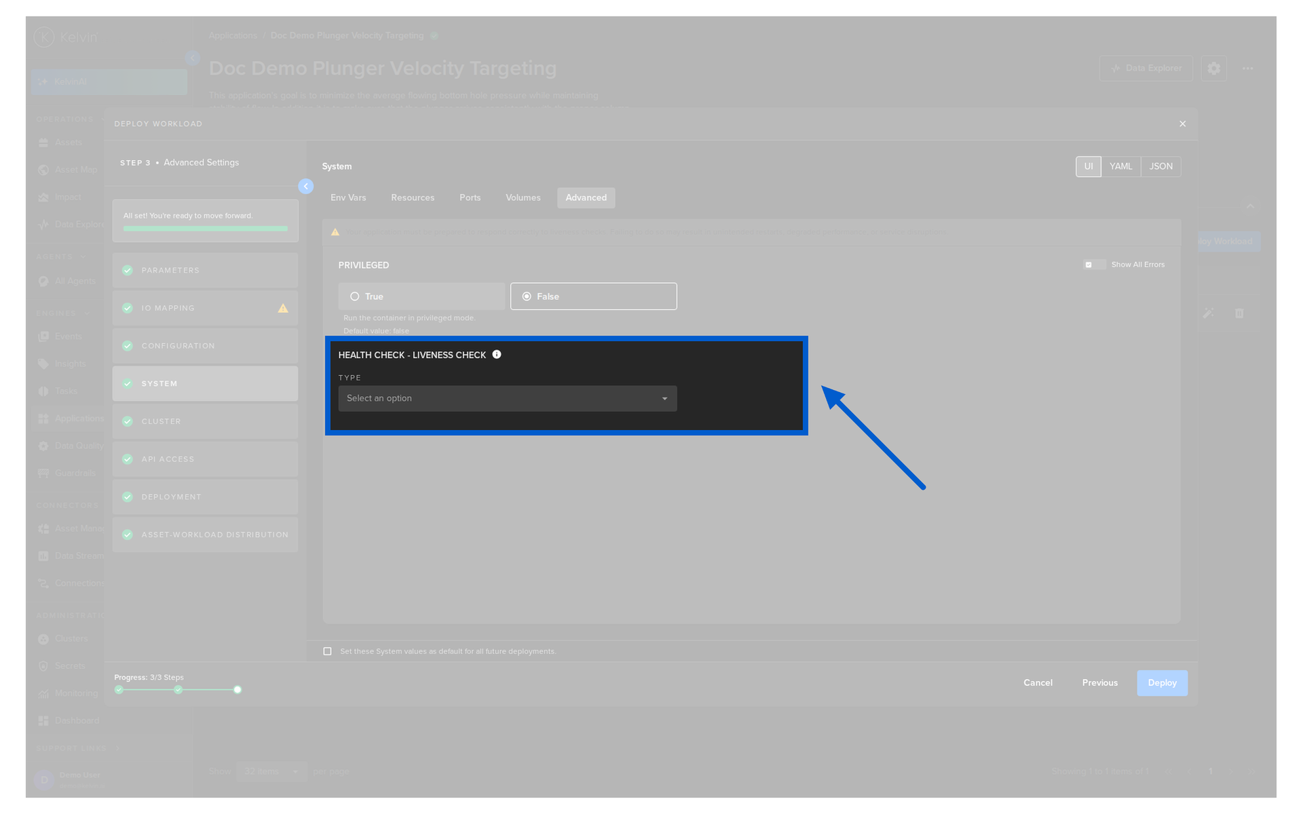Open the Ports tab

[x=470, y=197]
